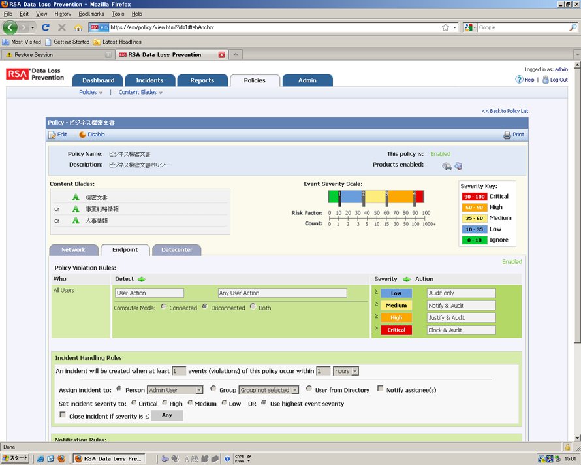Click the Firefox icon in quick launch
Screen dimensions: 581x465
click(61, 458)
